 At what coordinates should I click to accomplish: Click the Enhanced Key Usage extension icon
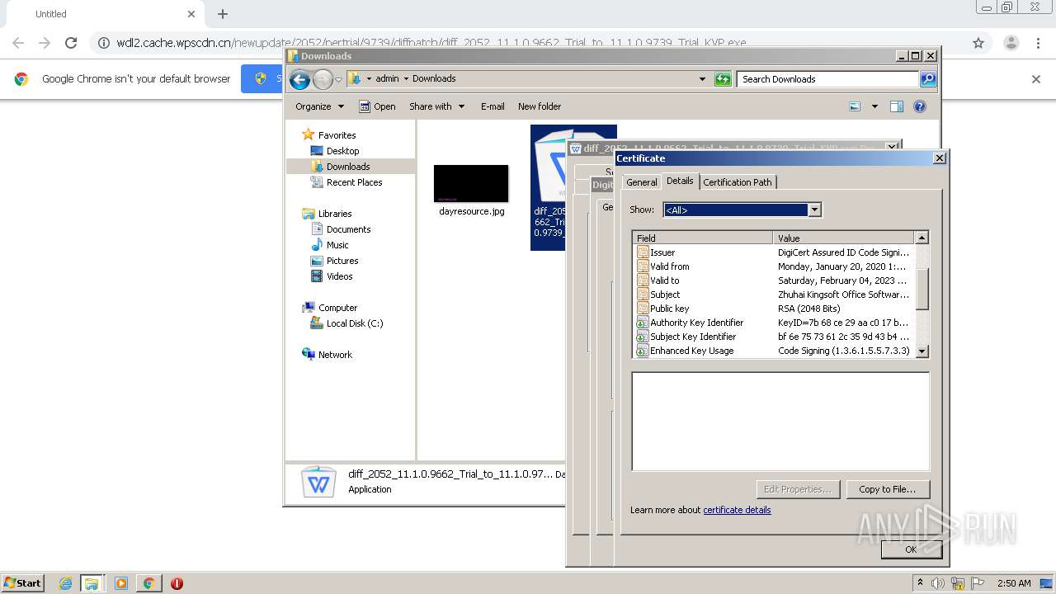pyautogui.click(x=642, y=351)
